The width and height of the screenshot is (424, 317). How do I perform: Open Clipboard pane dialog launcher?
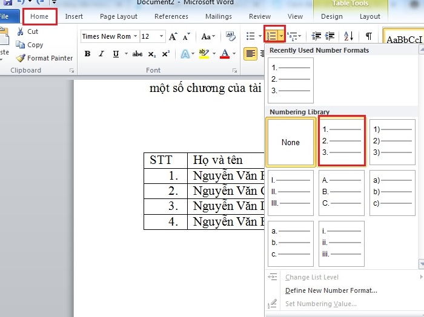click(71, 70)
